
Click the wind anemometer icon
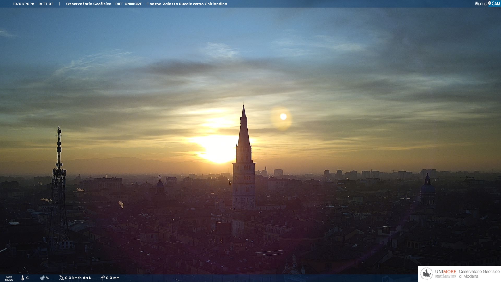point(61,278)
